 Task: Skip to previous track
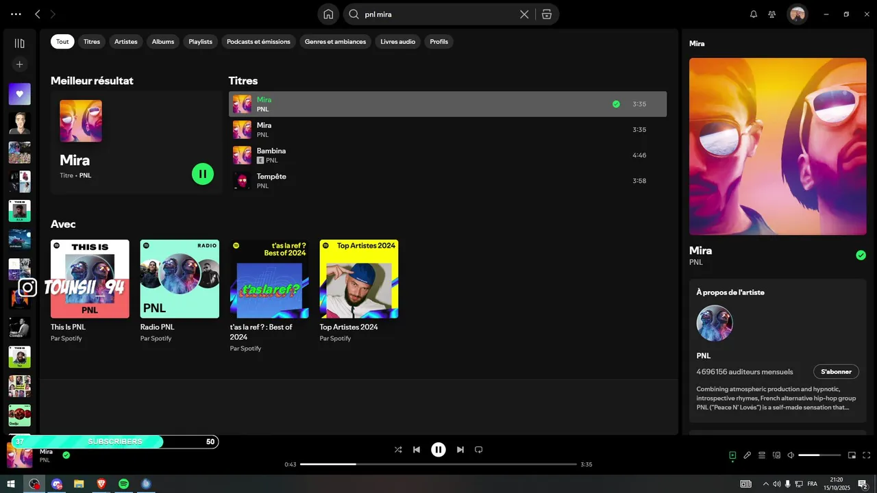click(417, 450)
